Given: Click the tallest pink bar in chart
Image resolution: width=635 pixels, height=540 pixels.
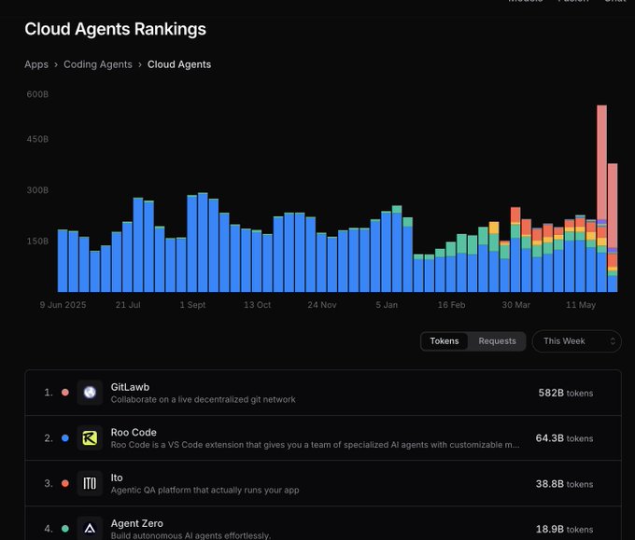Looking at the screenshot, I should (601, 161).
